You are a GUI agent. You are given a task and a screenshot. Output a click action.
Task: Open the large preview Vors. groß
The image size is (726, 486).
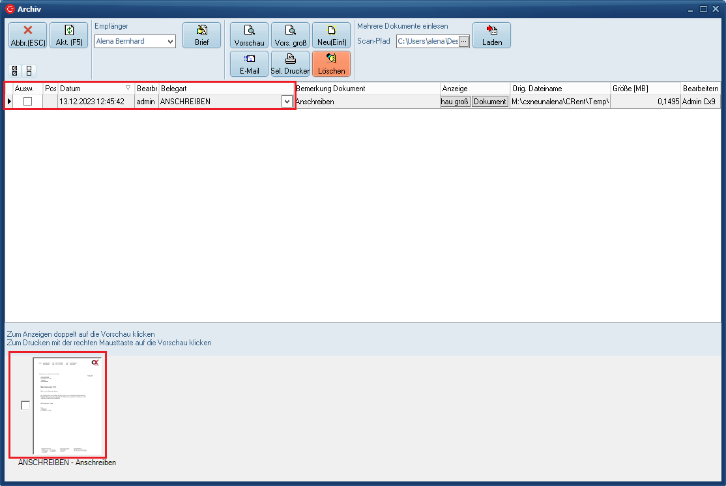[x=290, y=35]
